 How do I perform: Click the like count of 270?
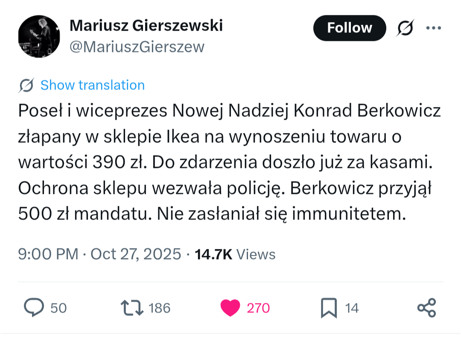pyautogui.click(x=258, y=308)
